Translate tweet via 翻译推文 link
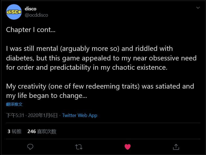 [14, 104]
